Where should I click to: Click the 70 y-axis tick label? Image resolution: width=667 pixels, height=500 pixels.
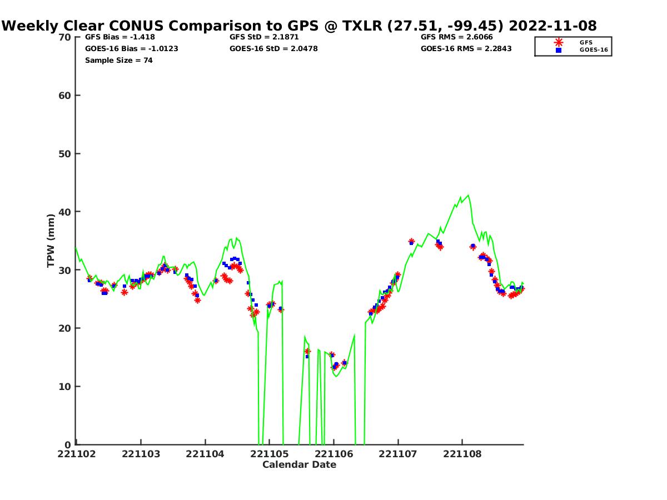(x=64, y=37)
